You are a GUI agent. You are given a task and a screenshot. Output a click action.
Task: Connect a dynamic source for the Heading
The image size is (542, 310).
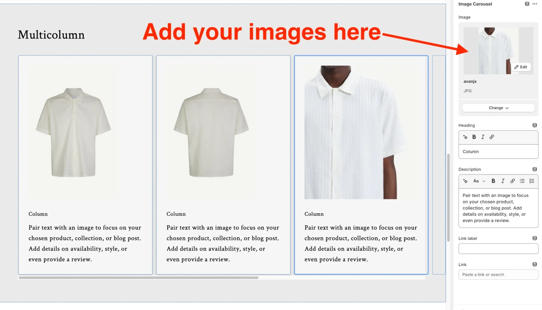point(534,125)
